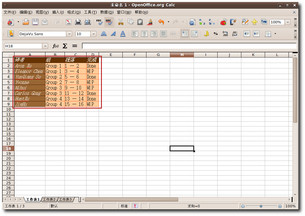Viewport: 305px width, 216px height.
Task: Save the document with the floppy icon
Action: (35, 22)
